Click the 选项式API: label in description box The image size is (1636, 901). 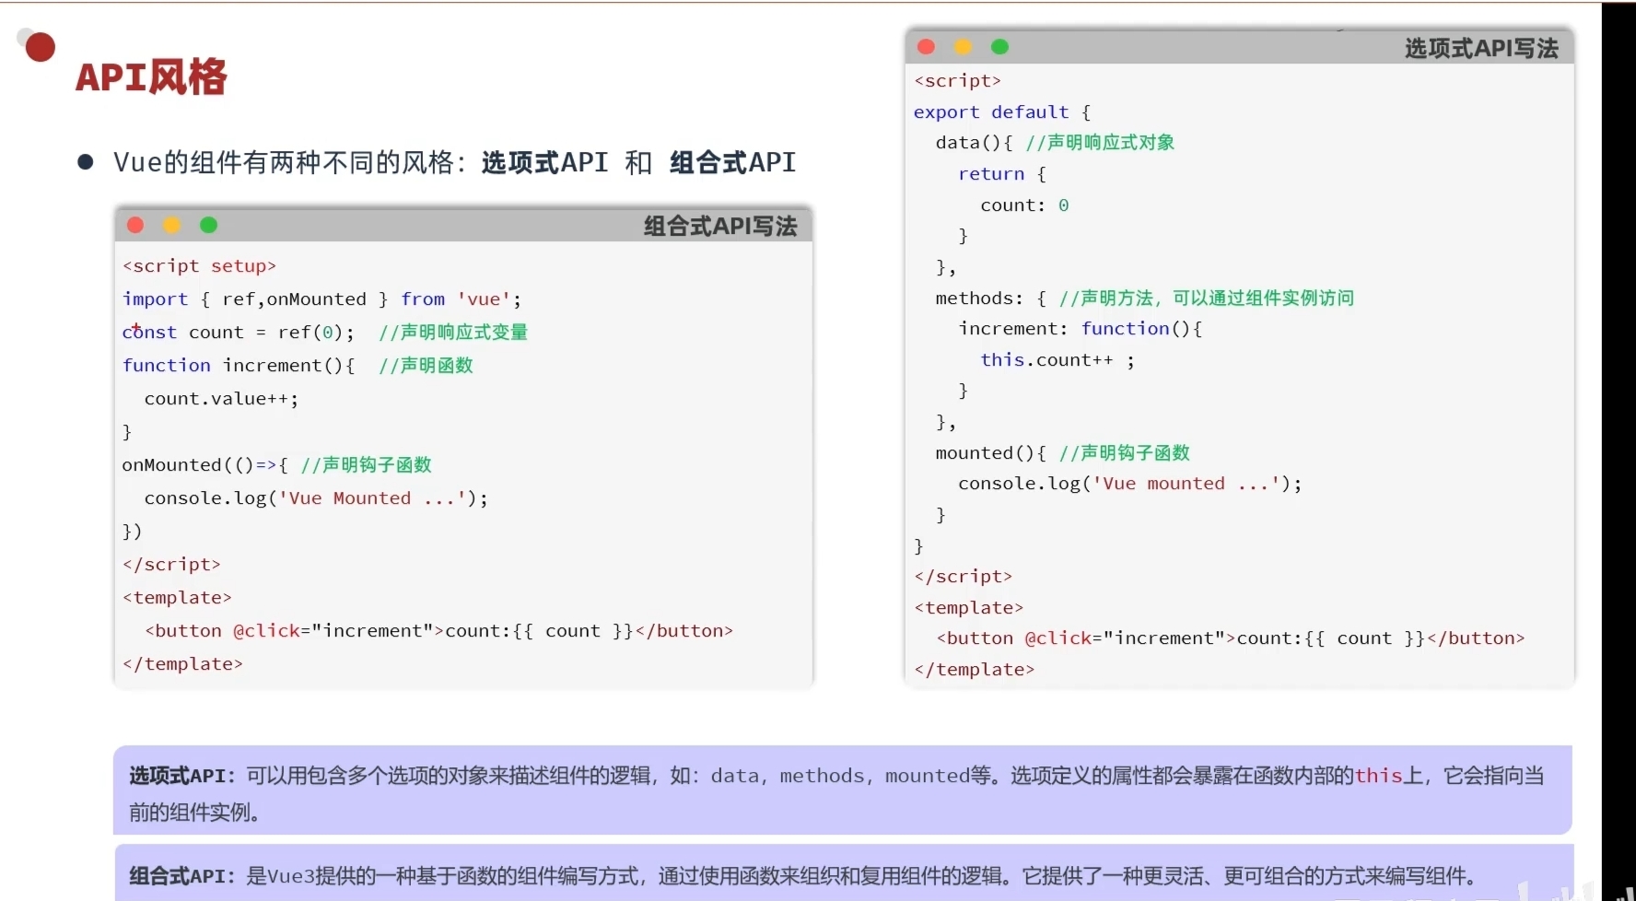pyautogui.click(x=182, y=776)
